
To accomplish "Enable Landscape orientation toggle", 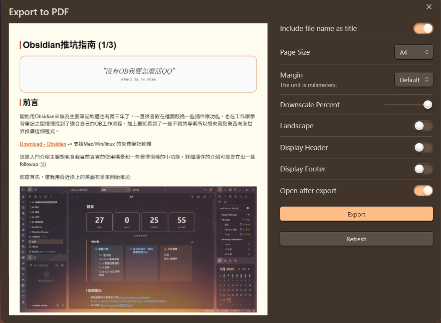I will (423, 126).
